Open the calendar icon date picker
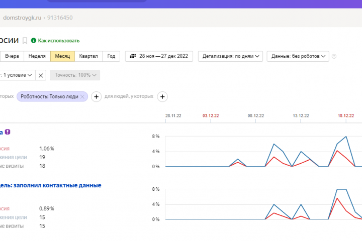 click(133, 56)
